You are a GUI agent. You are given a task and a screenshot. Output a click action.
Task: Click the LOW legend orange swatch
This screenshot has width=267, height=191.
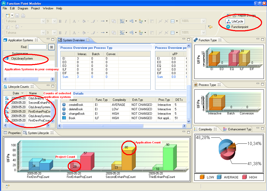pyautogui.click(x=202, y=177)
